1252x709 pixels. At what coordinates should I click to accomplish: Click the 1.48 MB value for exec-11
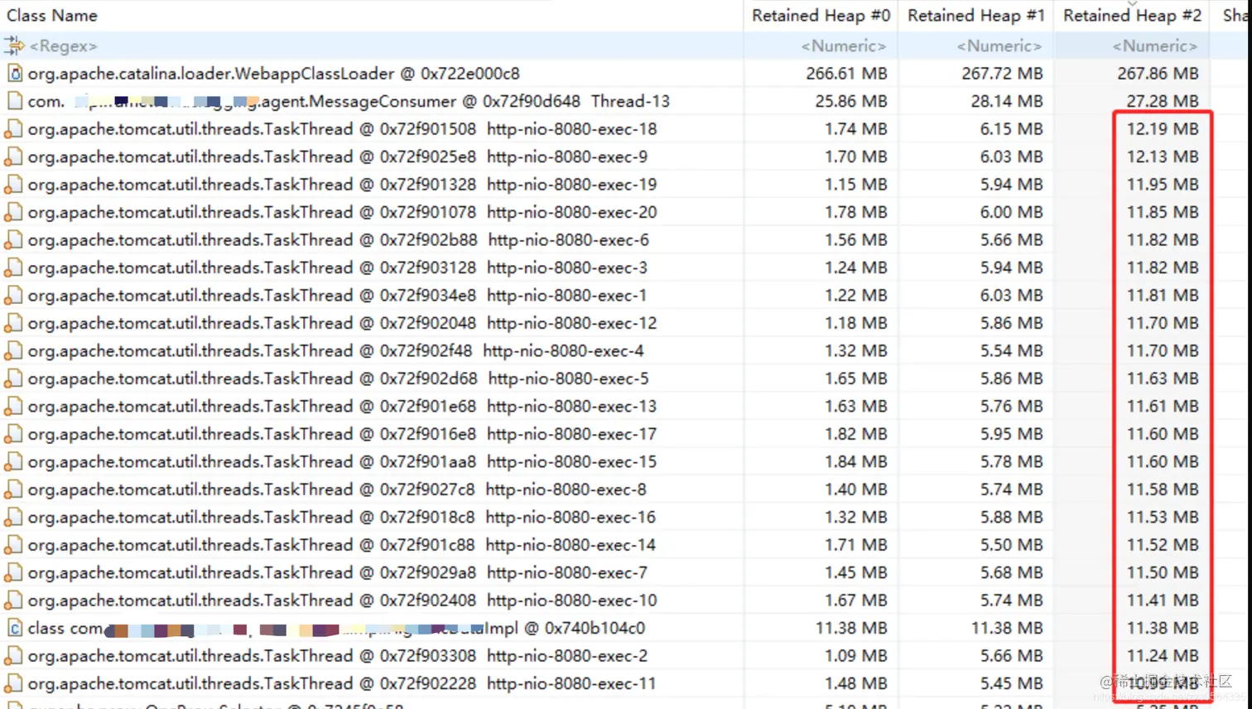point(855,684)
